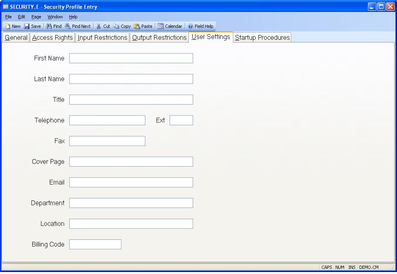Click the Location field
Viewport: 397px width, 274px height.
tap(131, 224)
